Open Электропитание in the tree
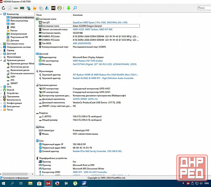 (x=19, y=34)
